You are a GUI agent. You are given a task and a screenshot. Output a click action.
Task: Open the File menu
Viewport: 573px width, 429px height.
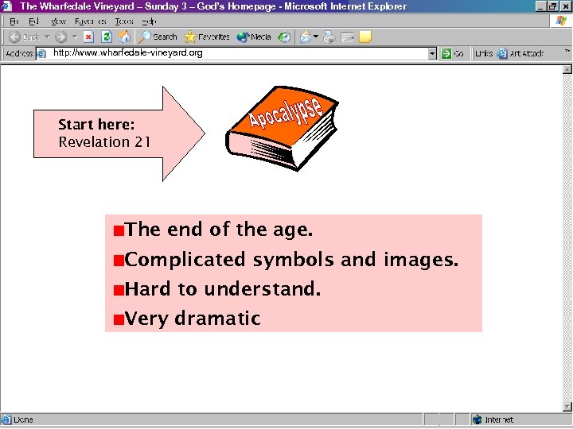point(14,21)
